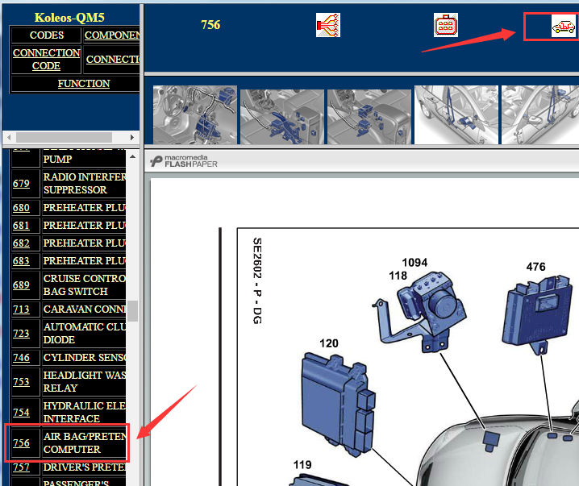
Task: Select the second centre console thumbnail
Action: [282, 116]
